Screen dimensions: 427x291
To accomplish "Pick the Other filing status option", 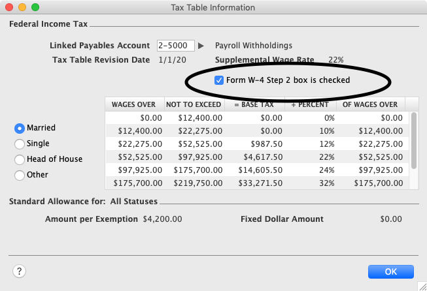I will [20, 175].
